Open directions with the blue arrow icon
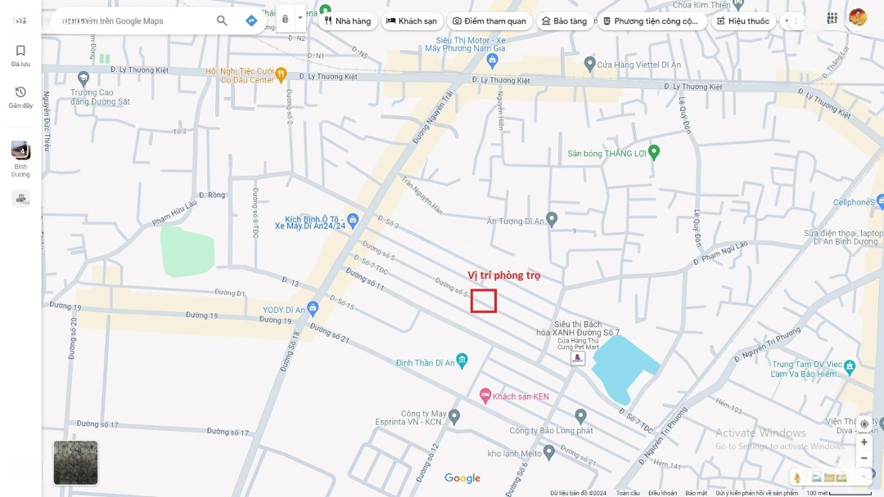This screenshot has width=884, height=497. [251, 20]
